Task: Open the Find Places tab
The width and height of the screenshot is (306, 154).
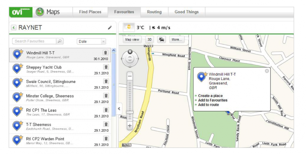Action: 90,12
